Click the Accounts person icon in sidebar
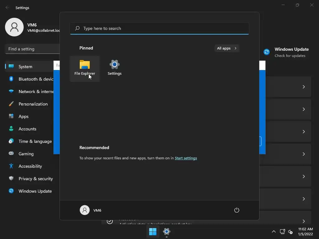319x239 pixels. click(x=11, y=129)
